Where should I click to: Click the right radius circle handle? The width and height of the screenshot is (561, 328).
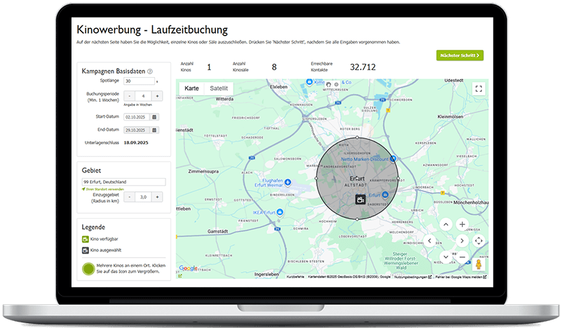tap(398, 178)
